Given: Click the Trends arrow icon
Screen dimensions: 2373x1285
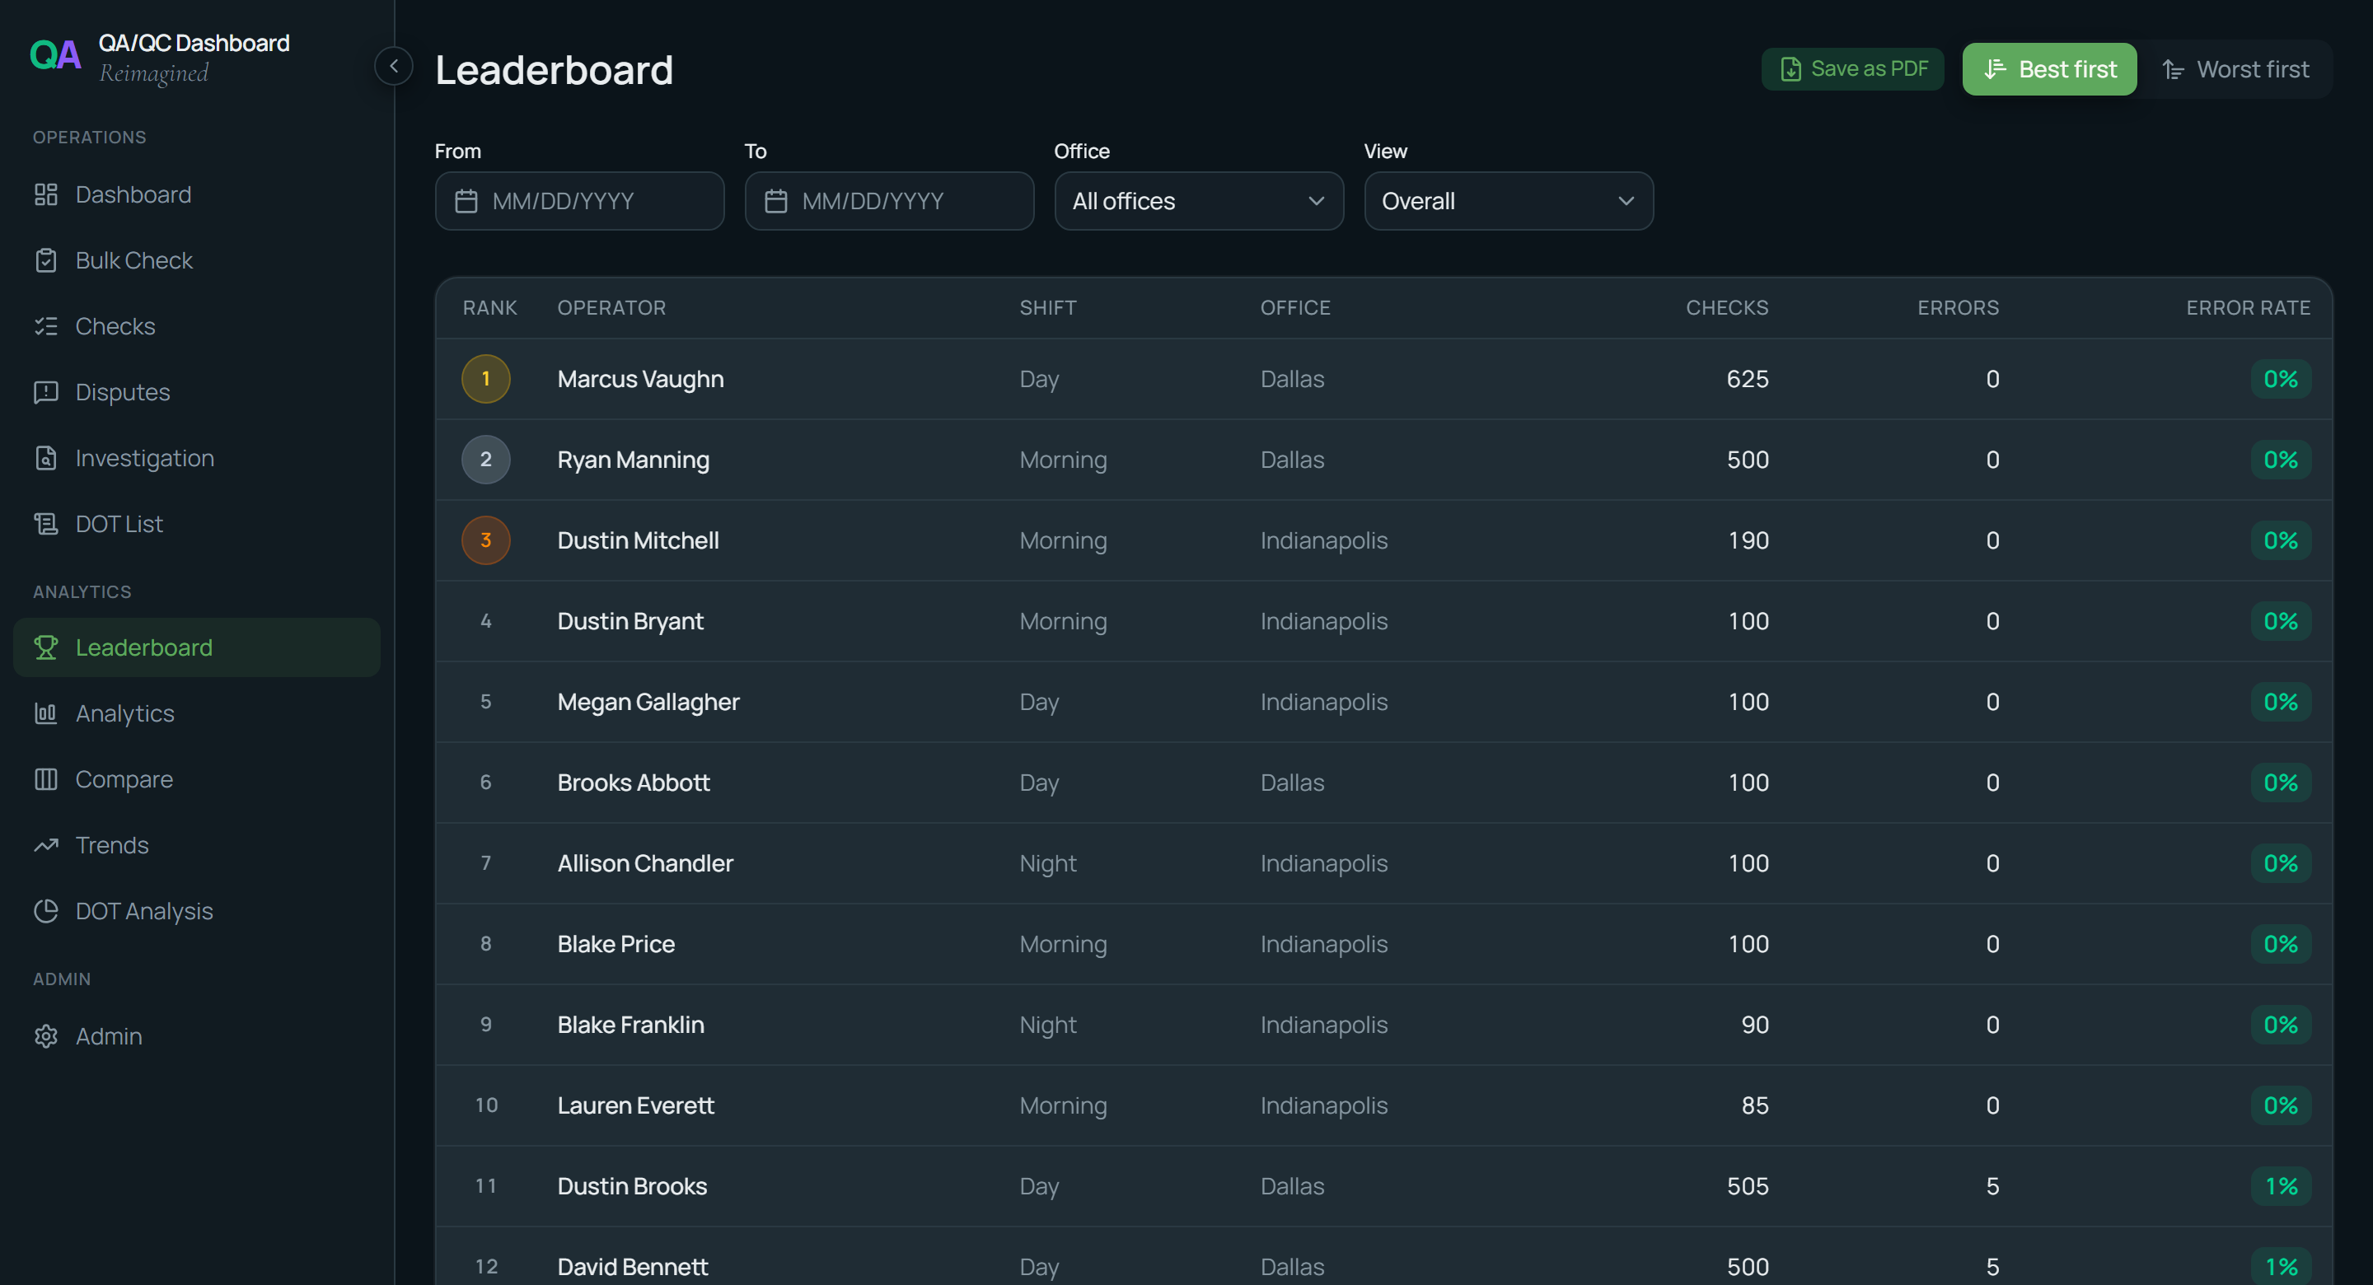Looking at the screenshot, I should point(46,846).
